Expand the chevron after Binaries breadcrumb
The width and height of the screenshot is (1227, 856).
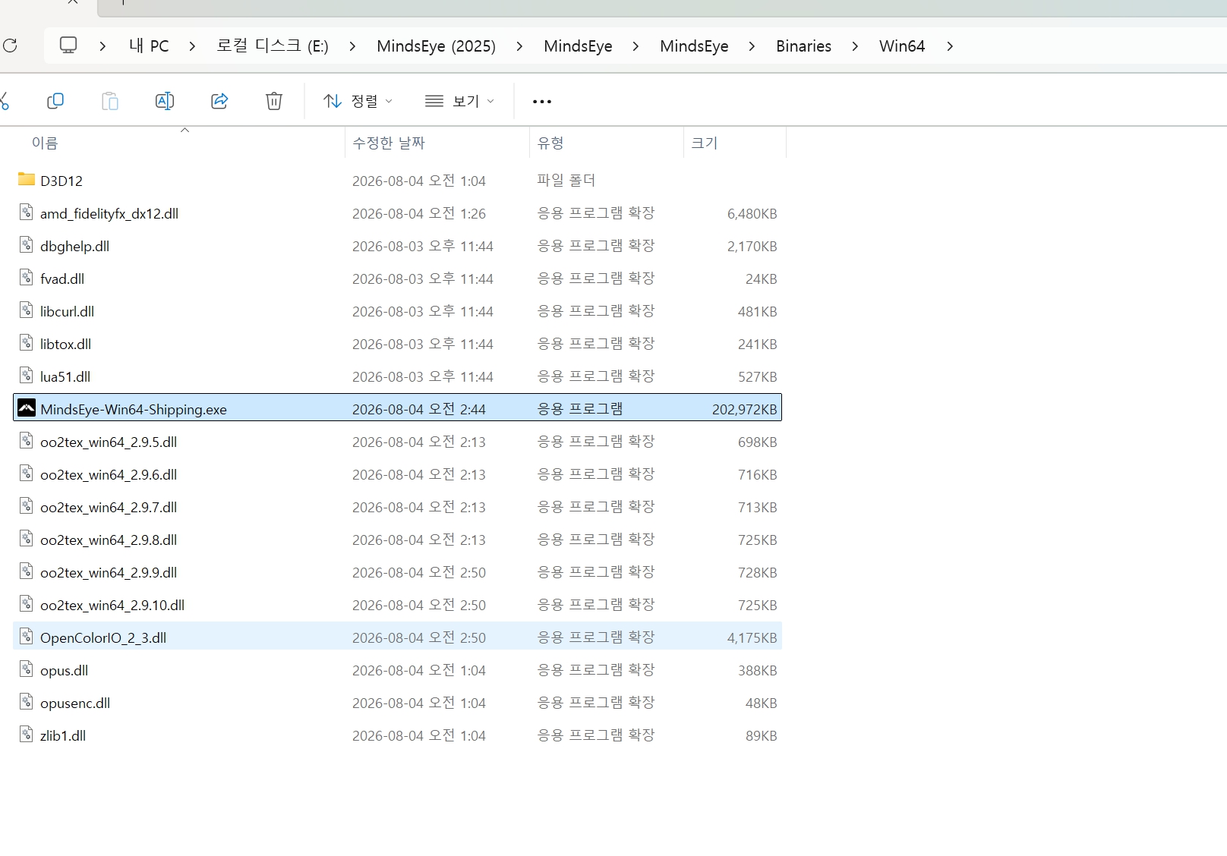[855, 46]
